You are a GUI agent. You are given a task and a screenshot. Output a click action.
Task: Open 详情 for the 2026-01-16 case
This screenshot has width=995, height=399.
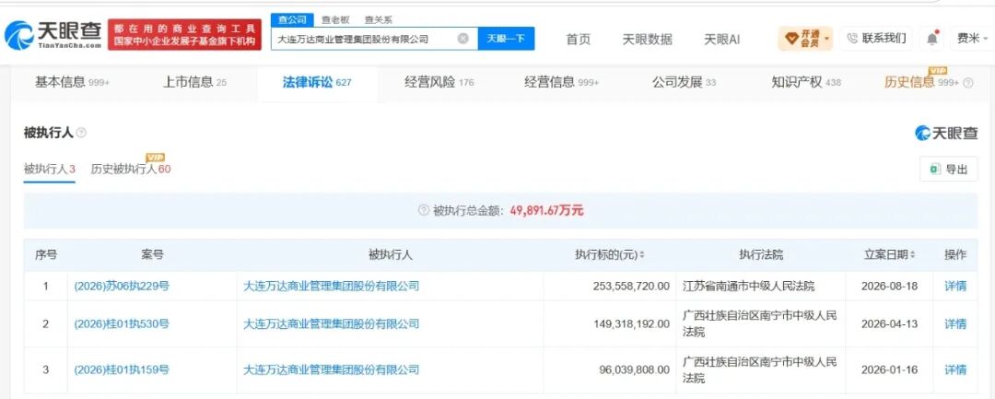click(955, 370)
